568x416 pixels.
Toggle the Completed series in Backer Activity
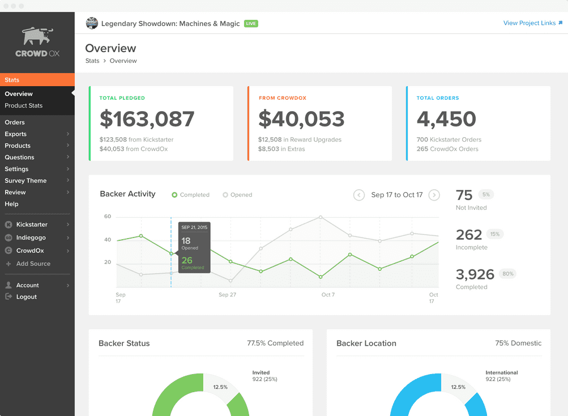[x=190, y=195]
